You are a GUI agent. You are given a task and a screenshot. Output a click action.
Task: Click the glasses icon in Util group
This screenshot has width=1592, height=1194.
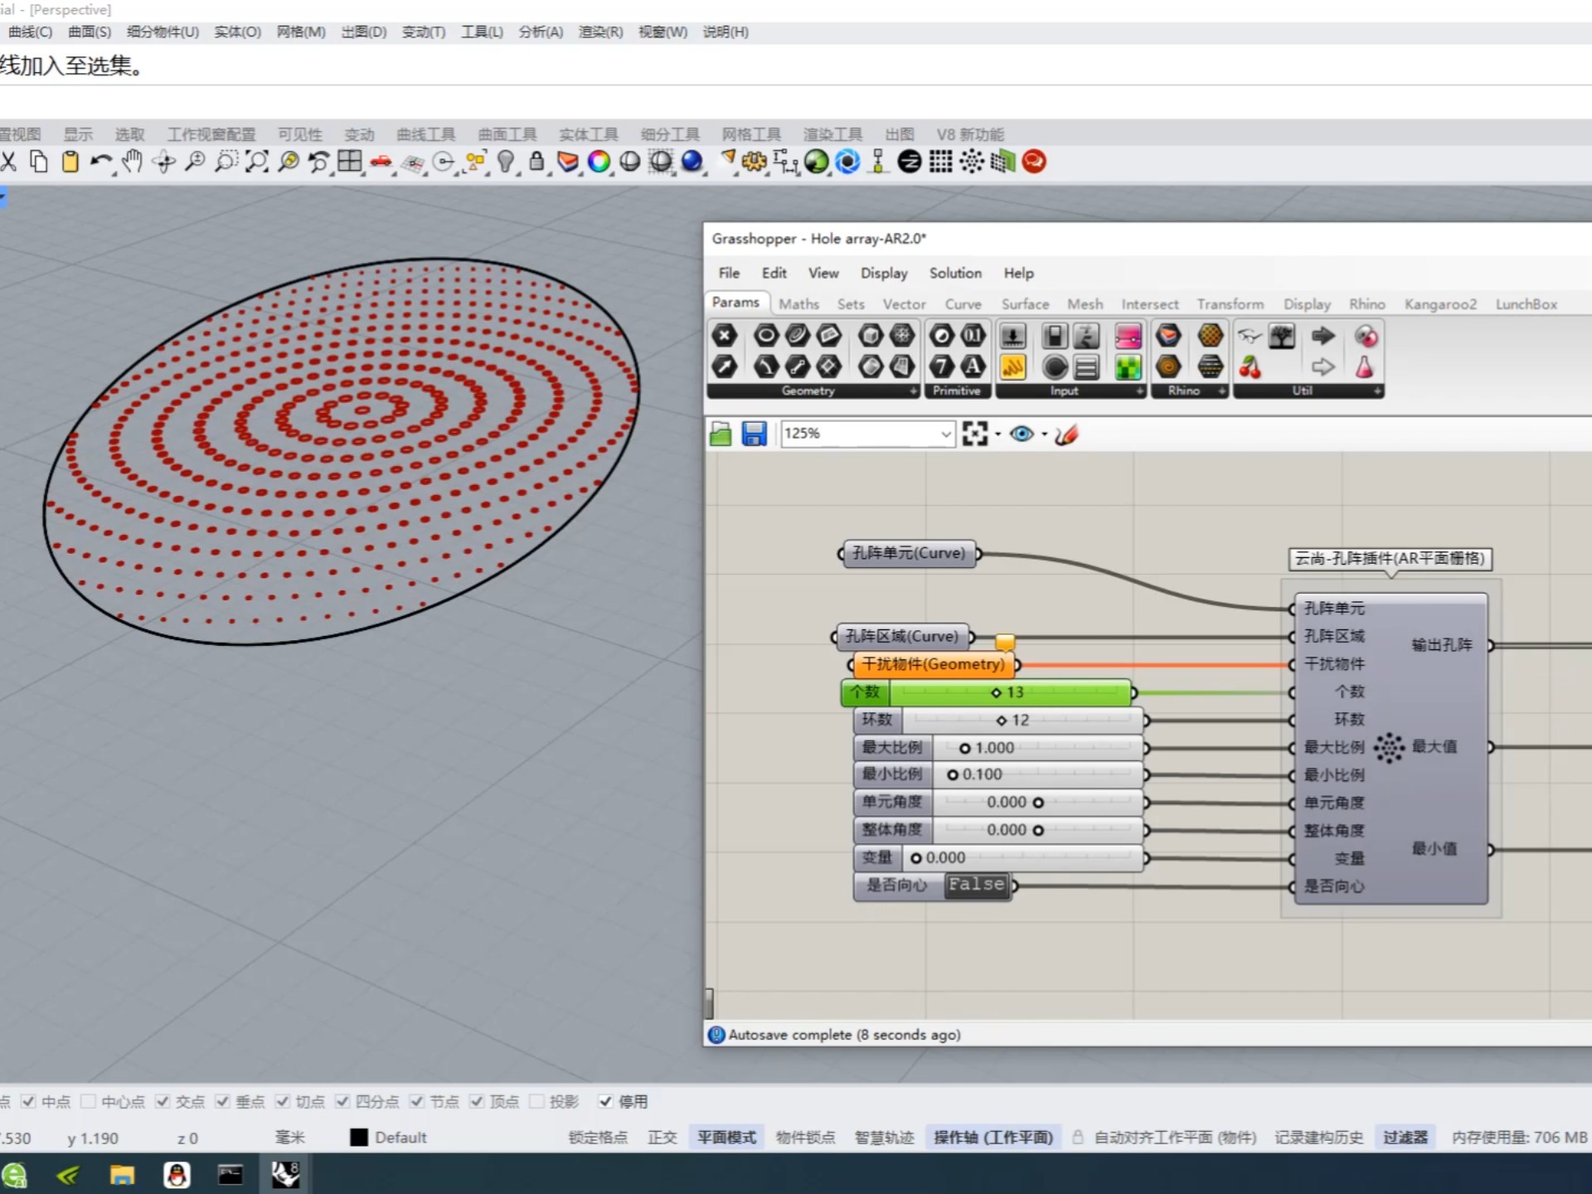click(1250, 336)
